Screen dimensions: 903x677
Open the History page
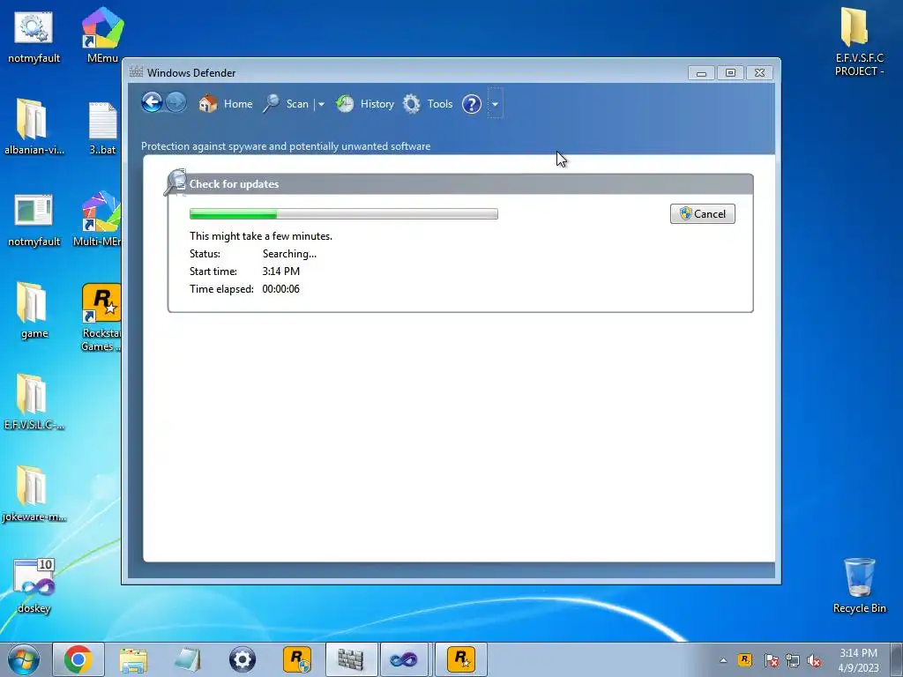[x=364, y=104]
